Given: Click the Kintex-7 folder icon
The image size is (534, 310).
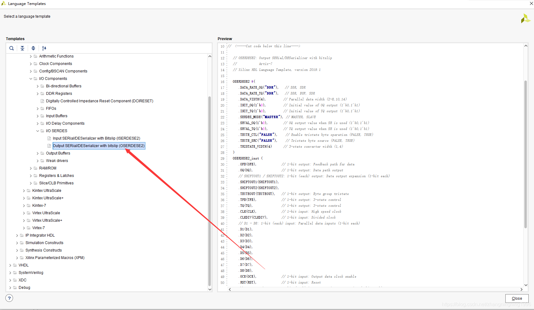Looking at the screenshot, I should (x=29, y=206).
